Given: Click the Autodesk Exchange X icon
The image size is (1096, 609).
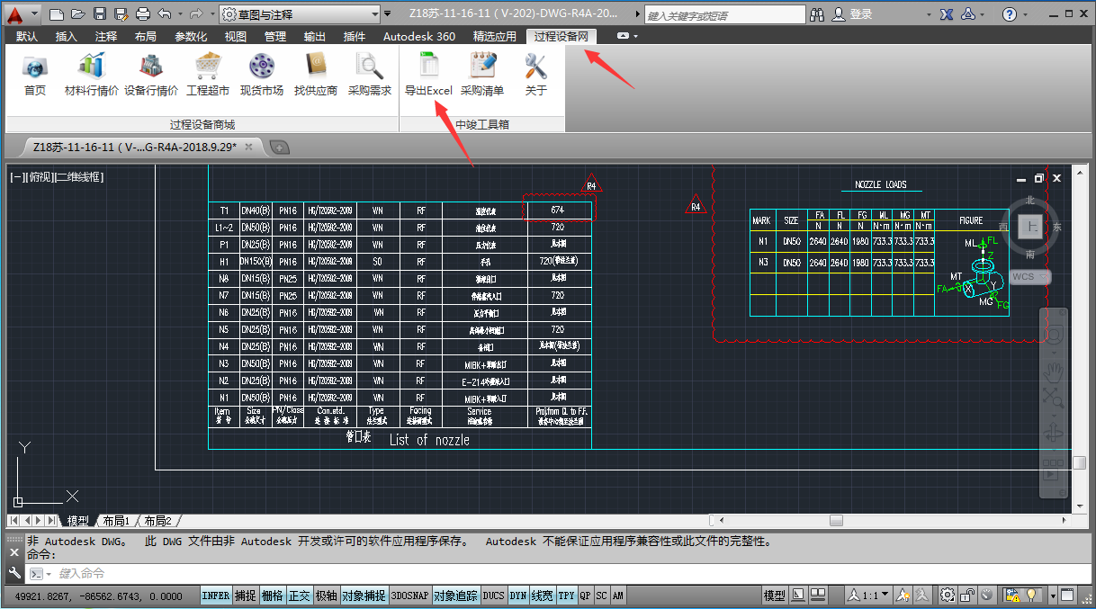Looking at the screenshot, I should coord(947,14).
